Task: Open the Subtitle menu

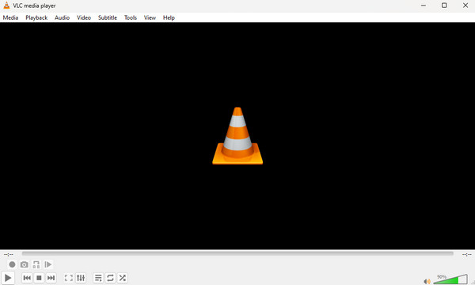Action: coord(108,17)
